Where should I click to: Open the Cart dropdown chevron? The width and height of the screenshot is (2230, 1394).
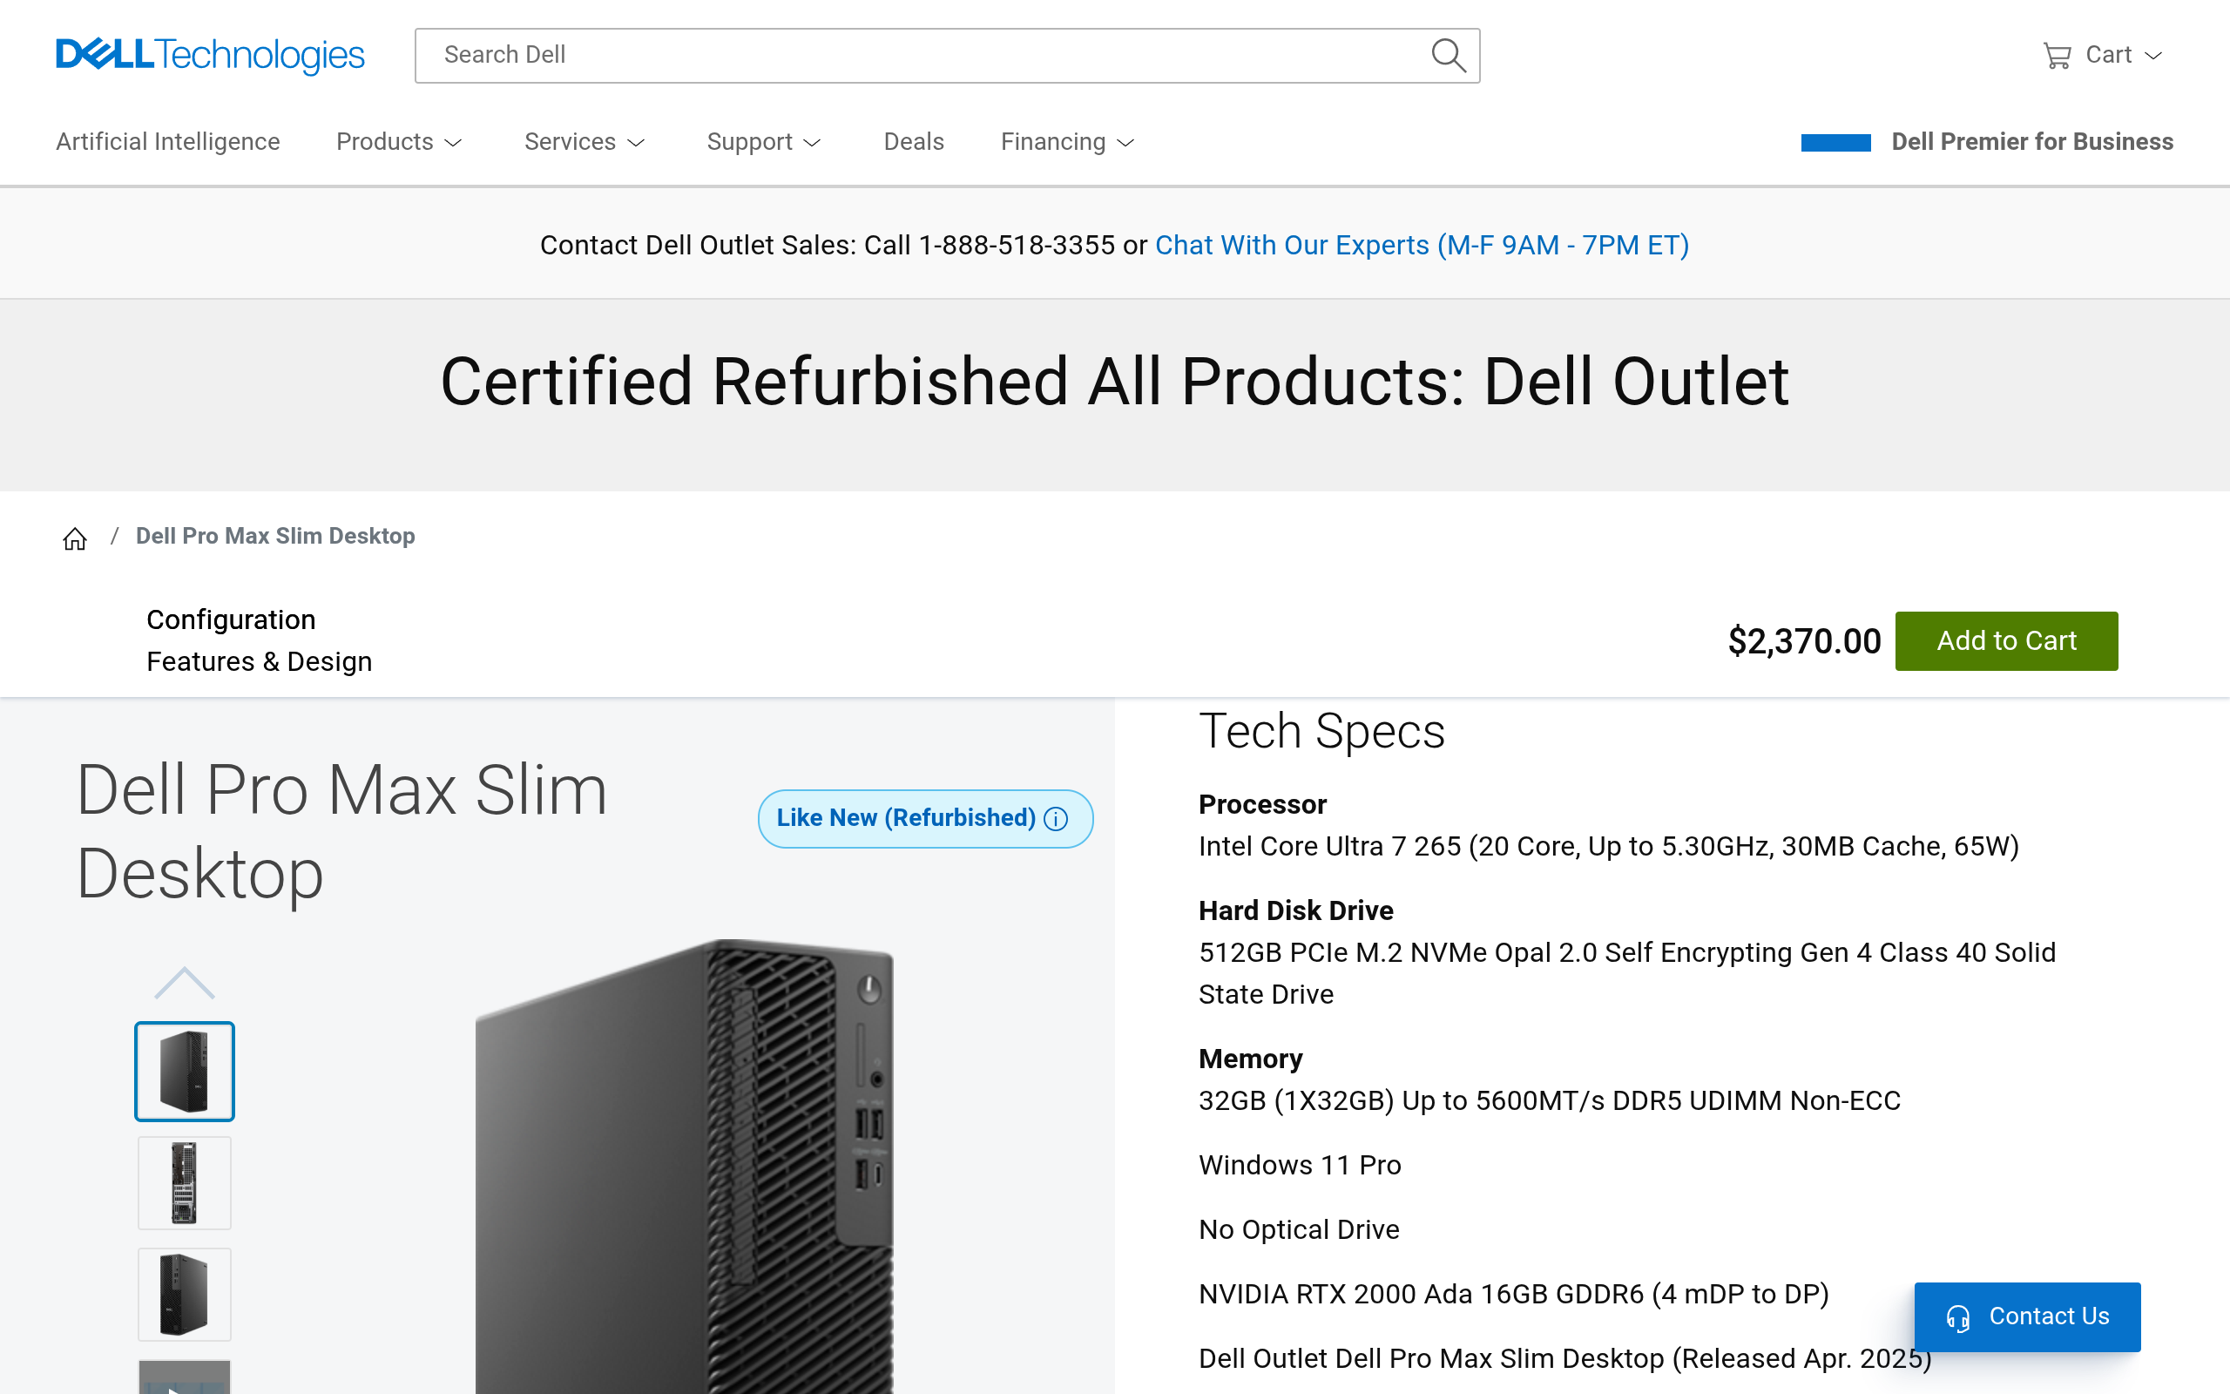pyautogui.click(x=2152, y=55)
